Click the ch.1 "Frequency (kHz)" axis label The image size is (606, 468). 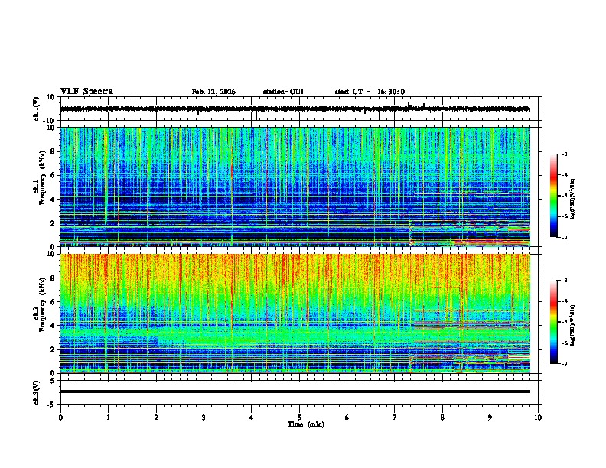point(42,178)
